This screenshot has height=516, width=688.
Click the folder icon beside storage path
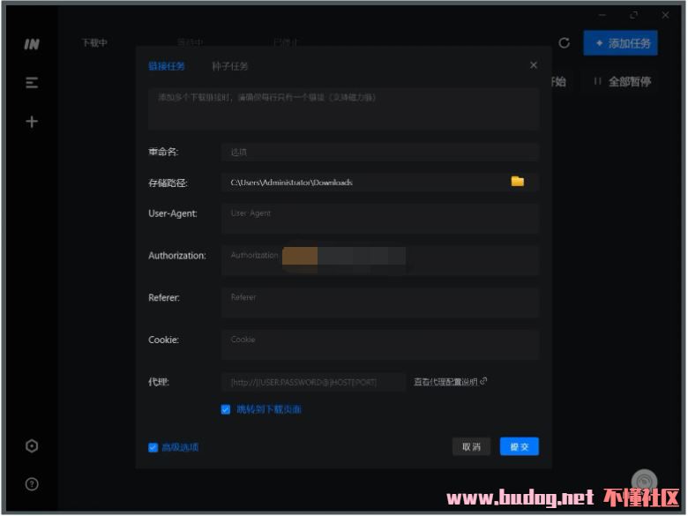[517, 182]
